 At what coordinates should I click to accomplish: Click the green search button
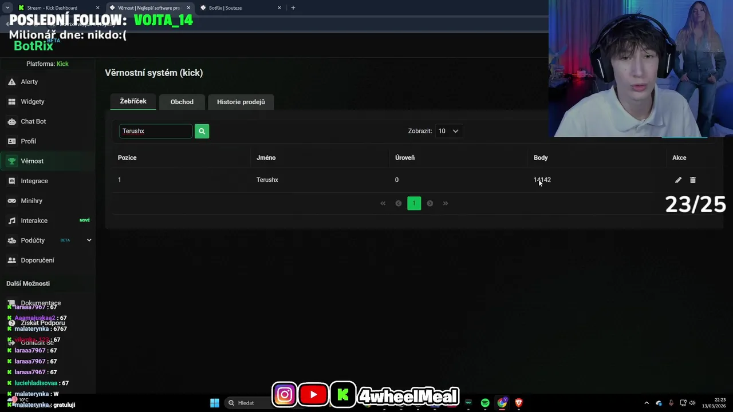point(202,131)
